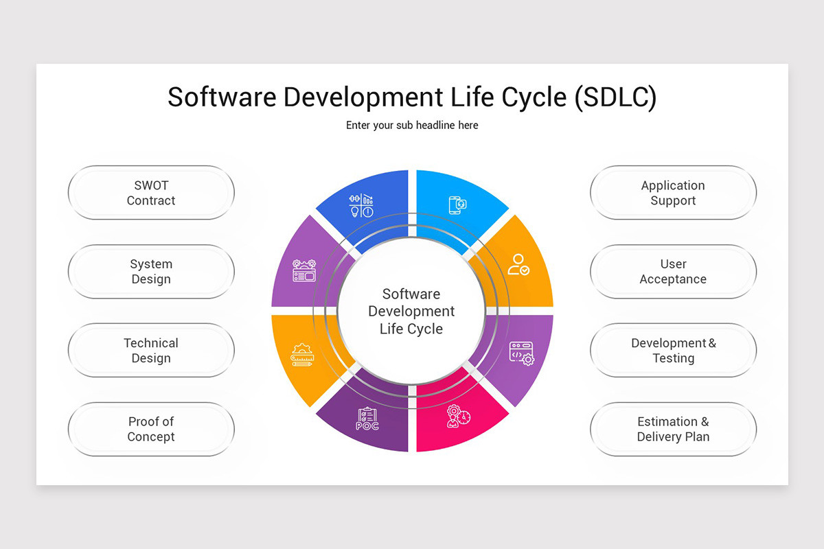Select the Proof of Concept pill
The width and height of the screenshot is (824, 549).
151,429
